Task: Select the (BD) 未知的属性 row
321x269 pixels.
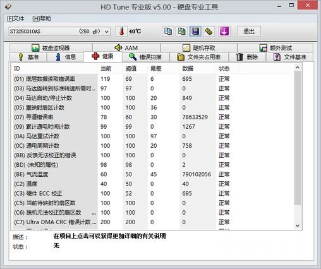Action: [x=122, y=165]
